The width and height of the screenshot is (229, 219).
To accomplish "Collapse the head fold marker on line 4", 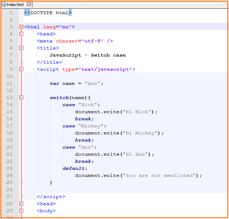I will coord(21,34).
